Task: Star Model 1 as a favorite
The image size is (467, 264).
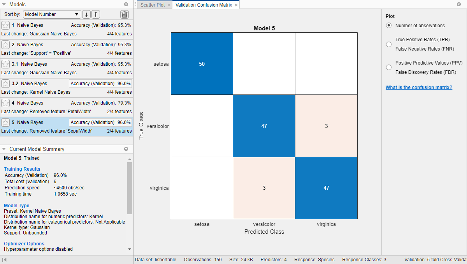Action: 5,25
